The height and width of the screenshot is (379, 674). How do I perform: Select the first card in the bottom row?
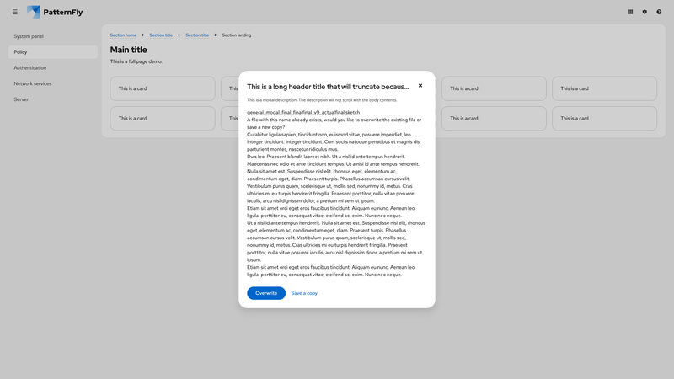point(163,119)
